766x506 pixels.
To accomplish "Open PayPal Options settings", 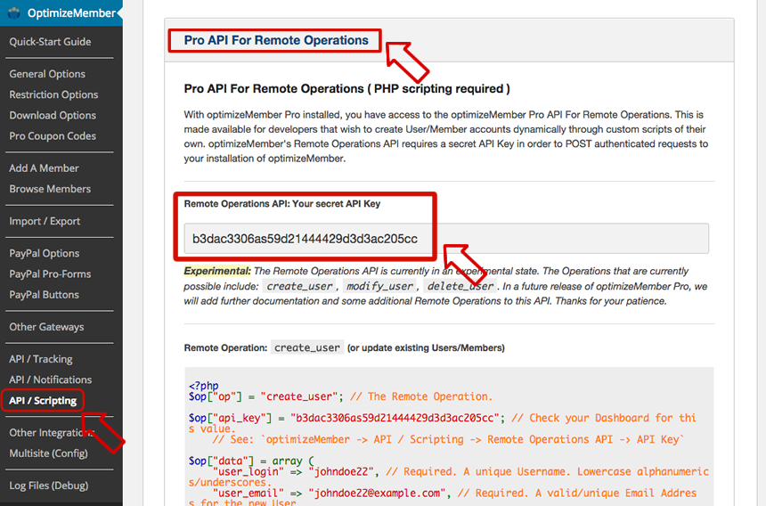I will (44, 253).
